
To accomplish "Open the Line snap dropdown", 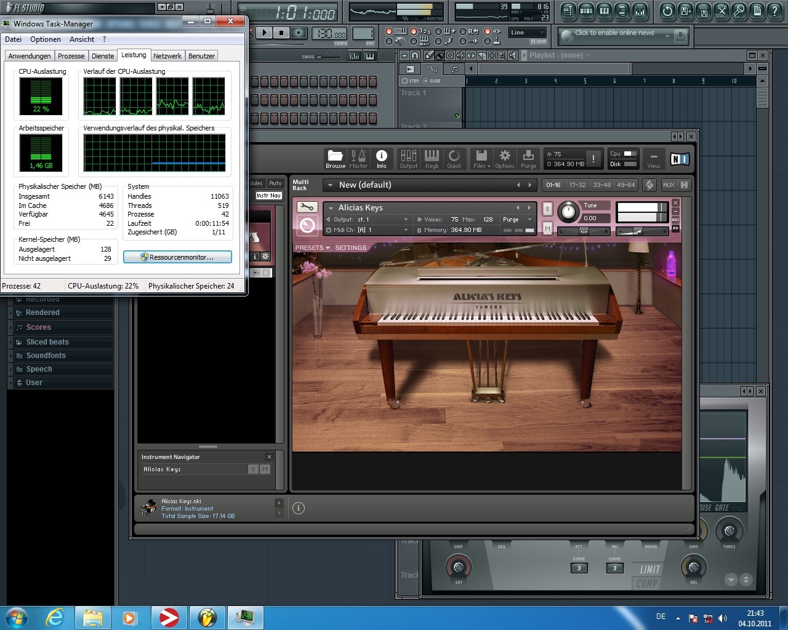I will pos(528,33).
